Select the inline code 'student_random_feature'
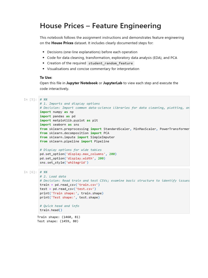 click(110, 63)
